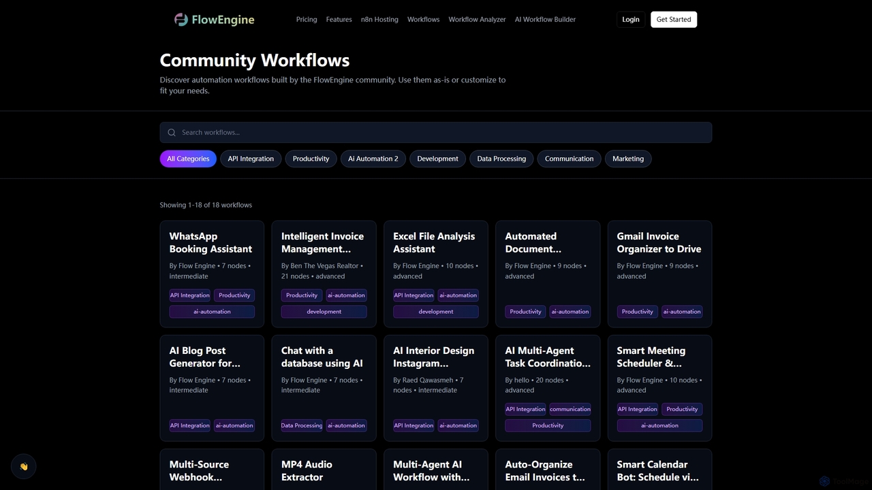Screen dimensions: 872x490
Task: Select the All Categories filter
Action: (188, 159)
